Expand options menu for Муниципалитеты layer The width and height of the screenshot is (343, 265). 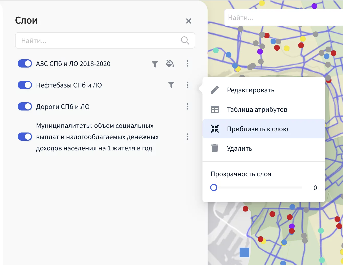[x=188, y=137]
